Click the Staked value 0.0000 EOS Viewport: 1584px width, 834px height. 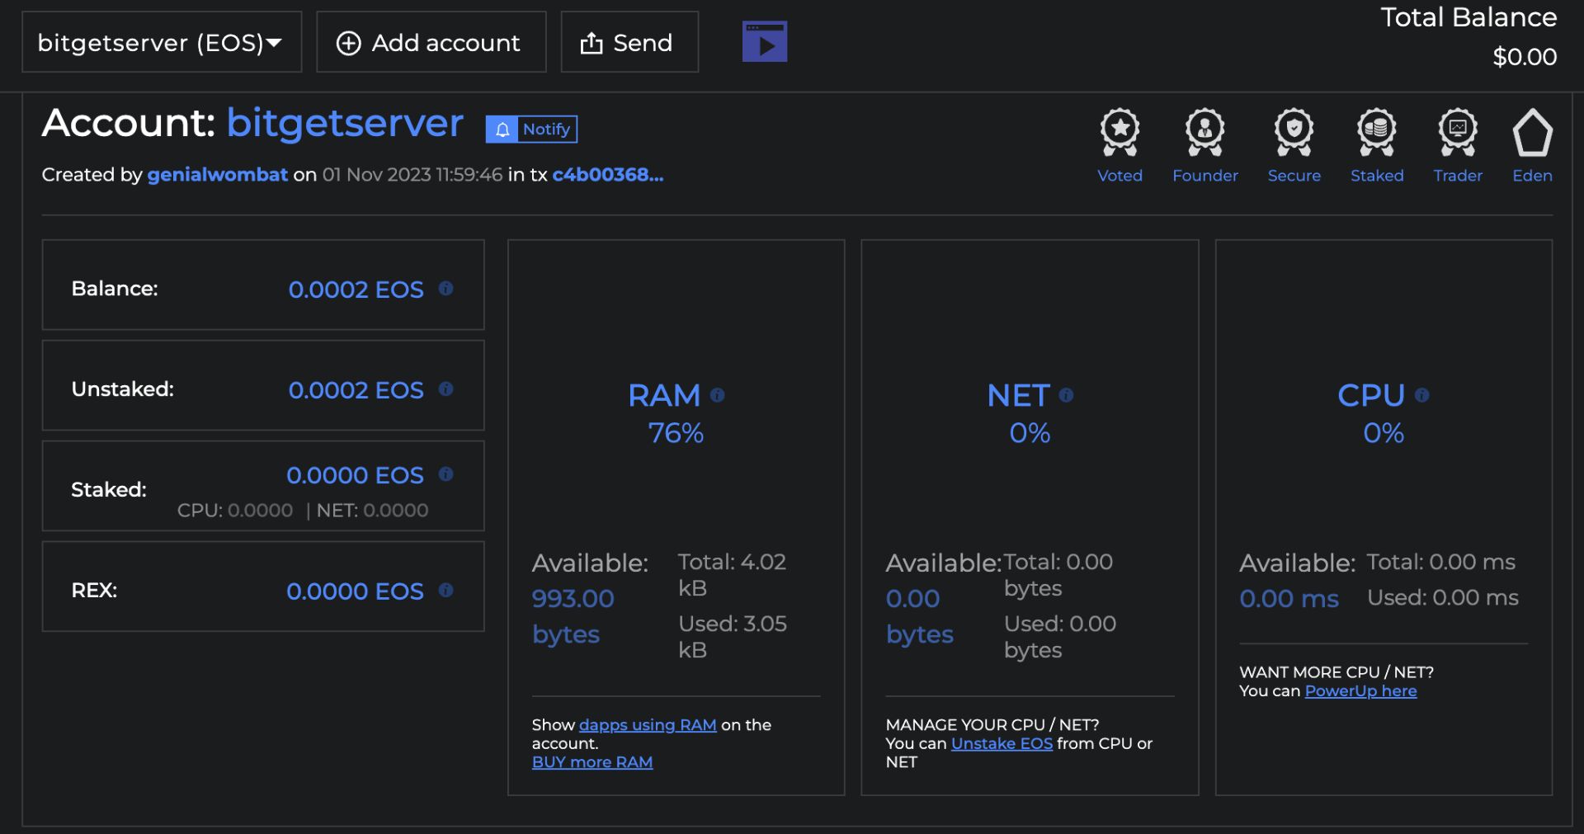pos(355,475)
